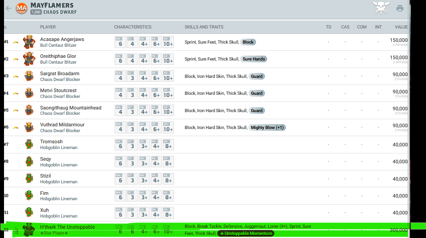Click the printer icon

400,8
